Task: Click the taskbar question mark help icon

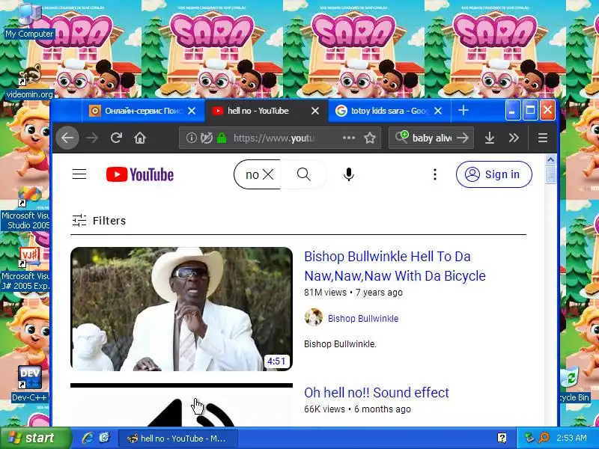Action: pos(502,438)
